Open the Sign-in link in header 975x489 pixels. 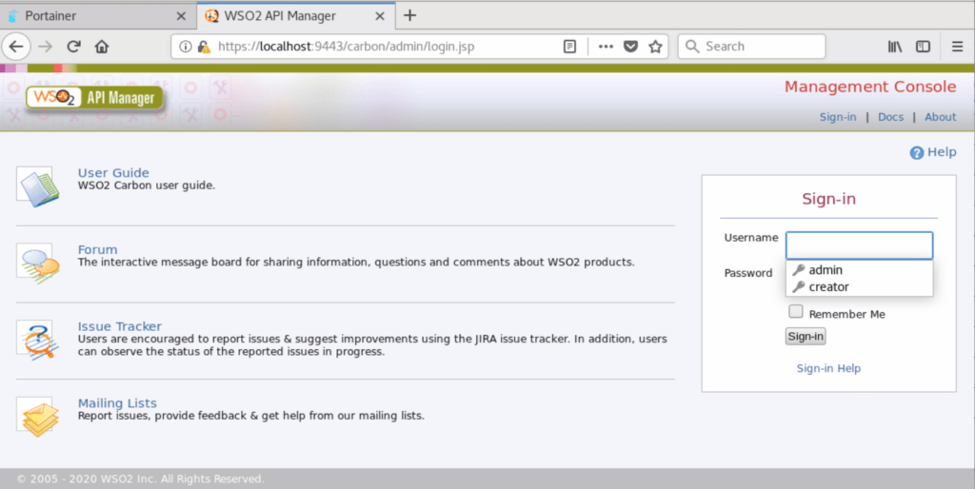point(838,117)
